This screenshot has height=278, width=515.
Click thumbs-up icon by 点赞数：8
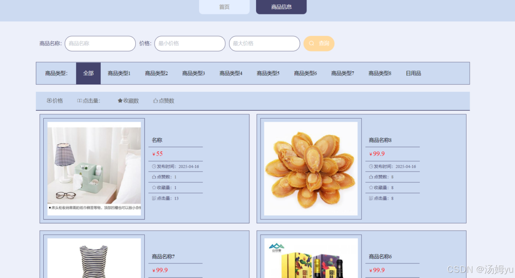[x=371, y=177]
